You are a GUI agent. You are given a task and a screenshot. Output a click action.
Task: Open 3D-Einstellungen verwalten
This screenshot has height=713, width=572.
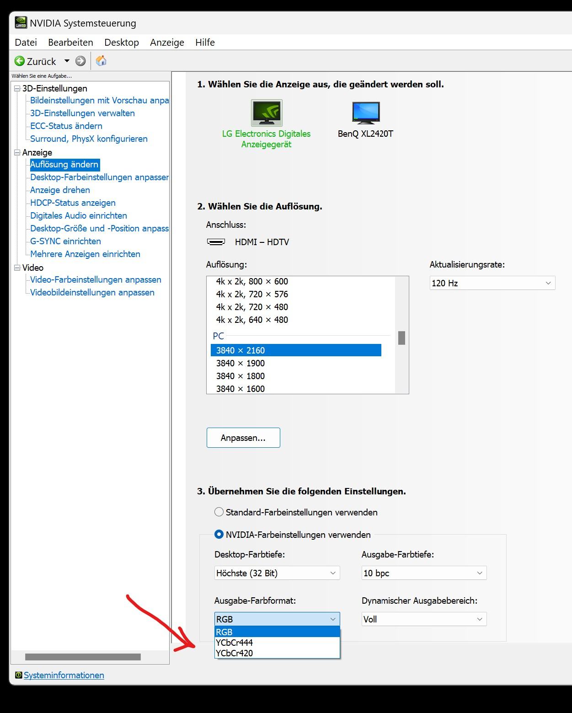pos(82,113)
